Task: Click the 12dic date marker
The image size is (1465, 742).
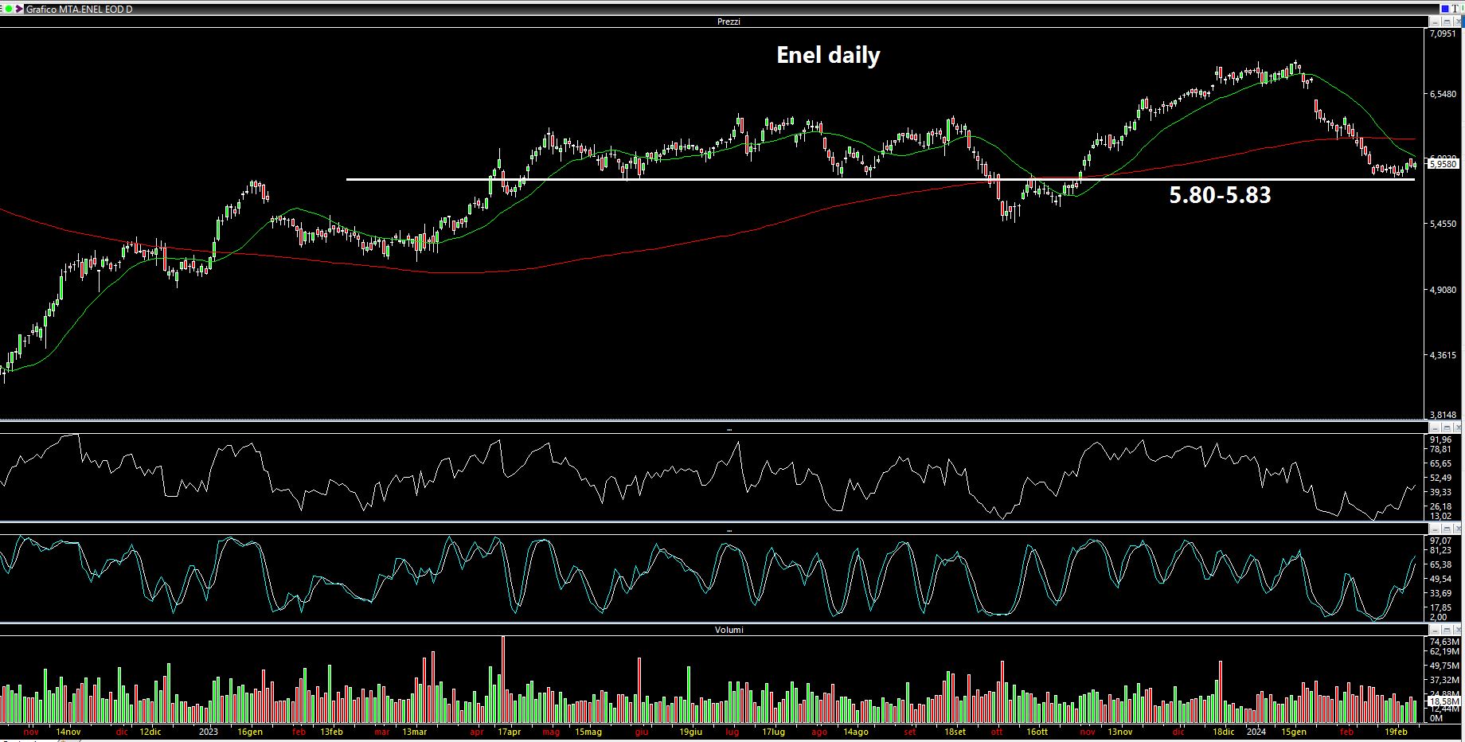Action: pyautogui.click(x=150, y=732)
